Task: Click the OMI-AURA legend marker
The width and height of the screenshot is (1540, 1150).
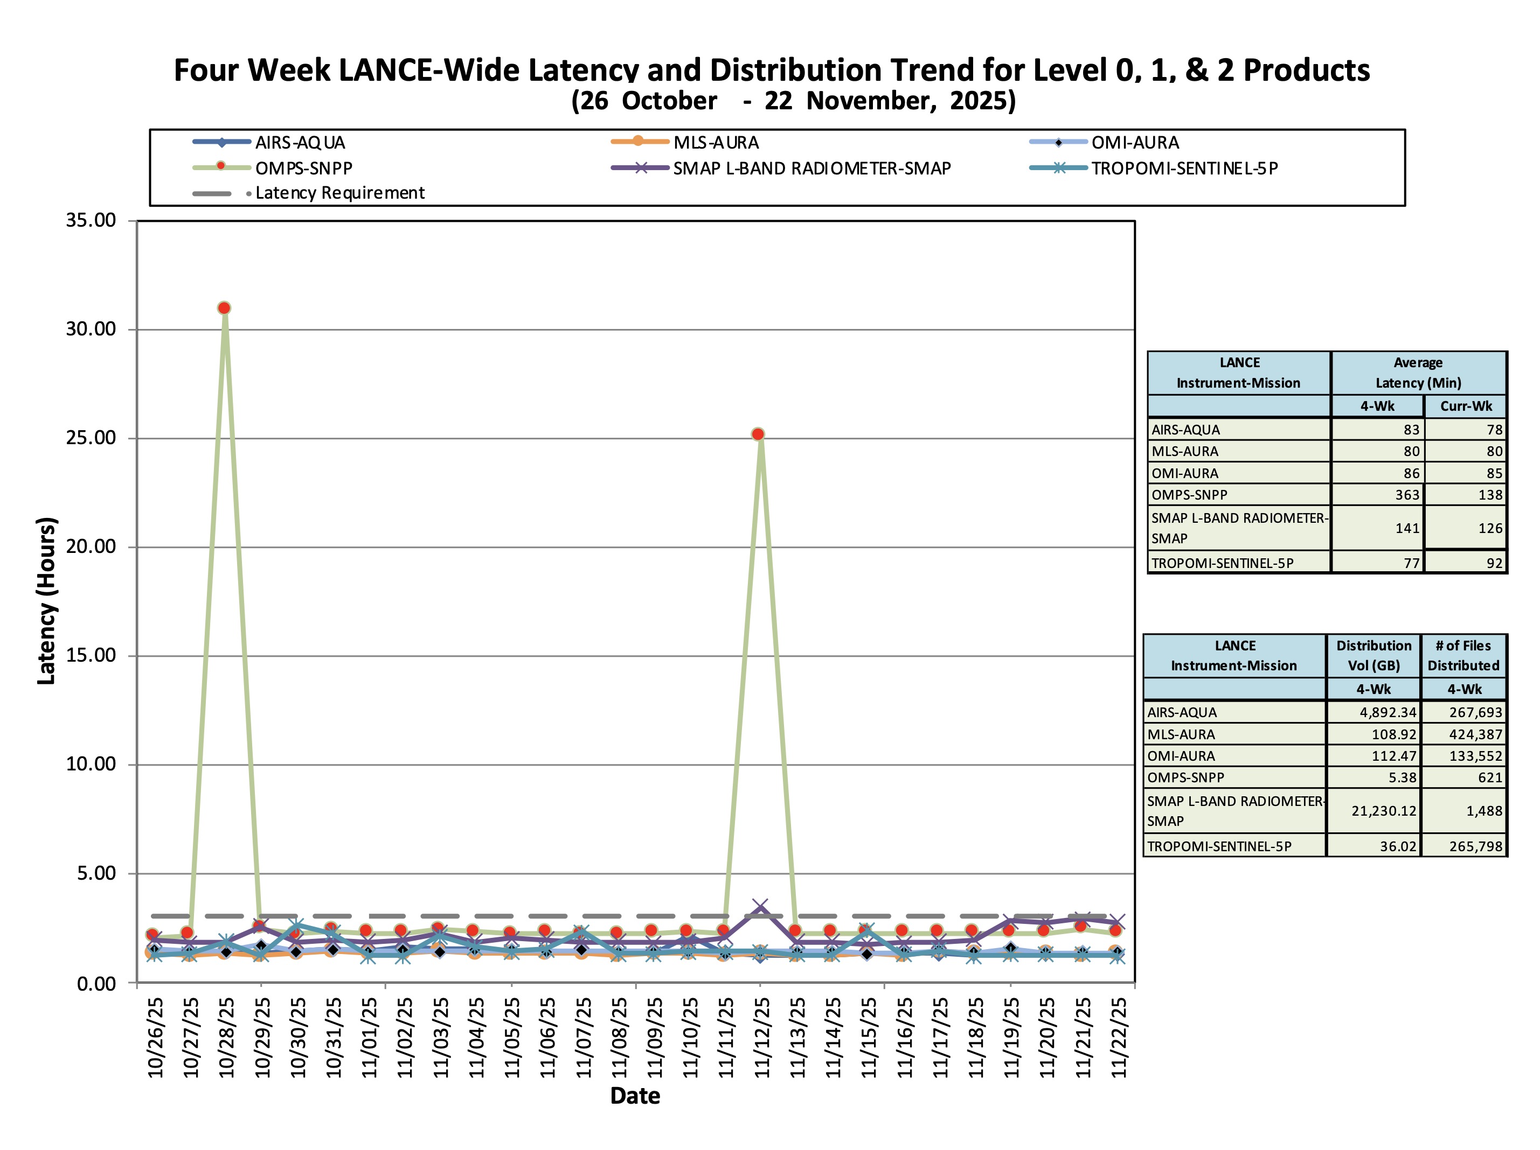Action: [1058, 143]
